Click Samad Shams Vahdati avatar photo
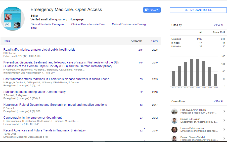227x142 pixels. (174, 138)
